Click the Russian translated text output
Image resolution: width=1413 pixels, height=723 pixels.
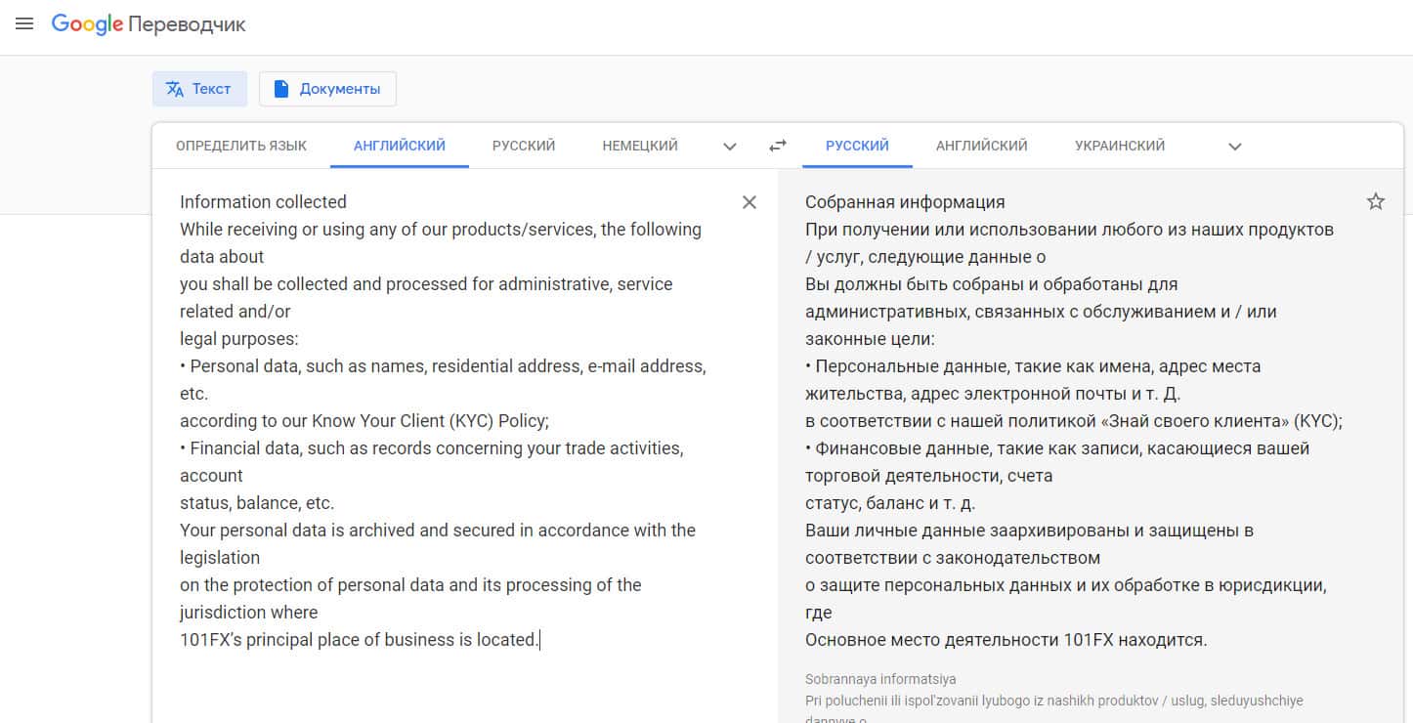coord(1065,420)
